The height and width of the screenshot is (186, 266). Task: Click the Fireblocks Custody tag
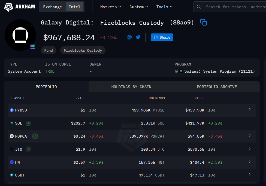click(83, 50)
